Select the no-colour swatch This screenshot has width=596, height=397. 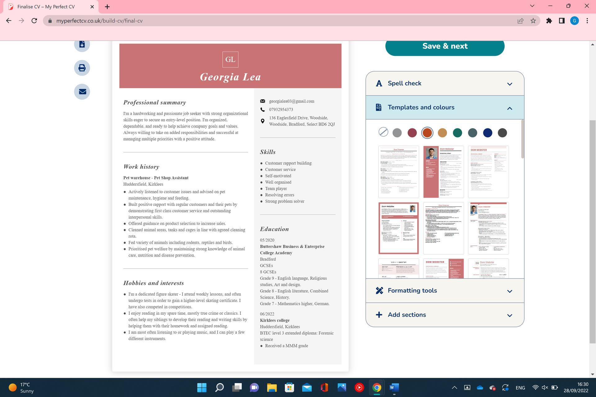coord(383,132)
